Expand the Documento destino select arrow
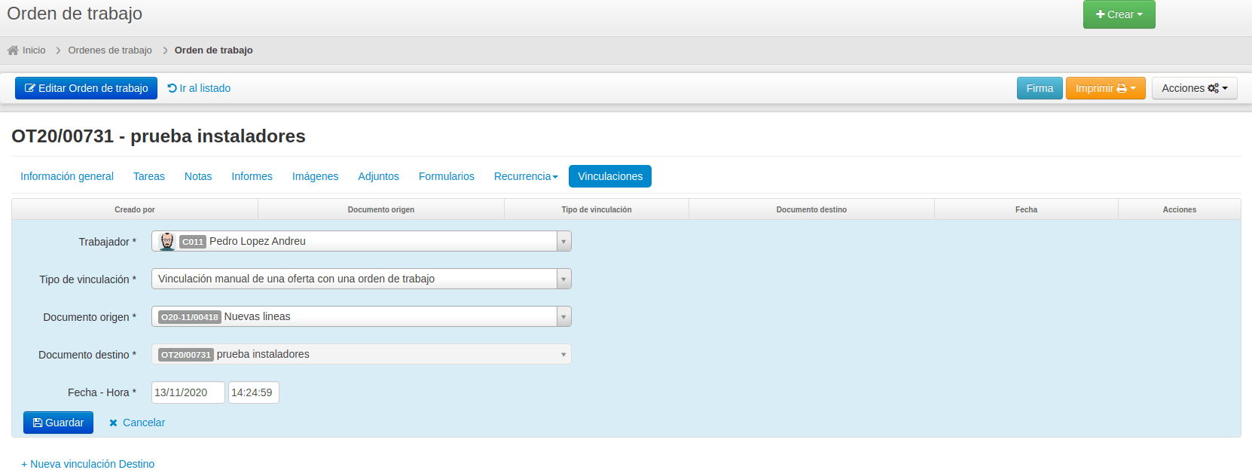This screenshot has height=473, width=1252. 563,354
